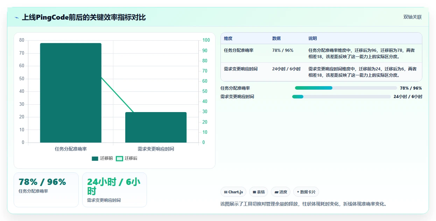Click the icon inside the Chart.js chip

(x=226, y=192)
